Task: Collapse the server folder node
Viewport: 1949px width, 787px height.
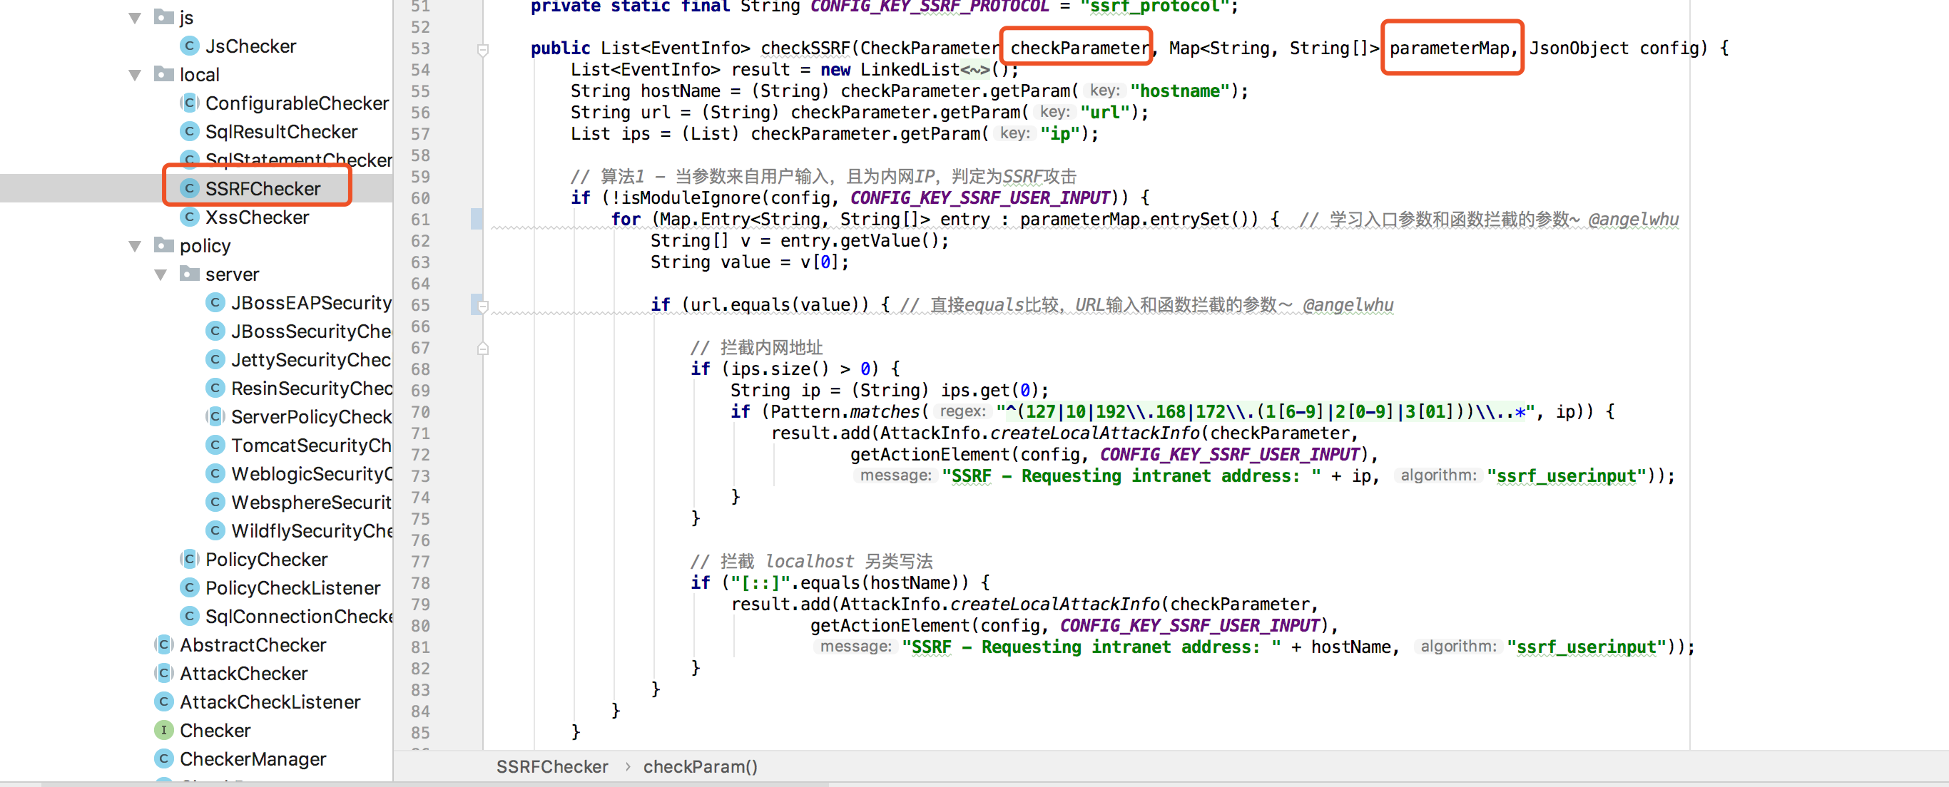Action: 161,274
